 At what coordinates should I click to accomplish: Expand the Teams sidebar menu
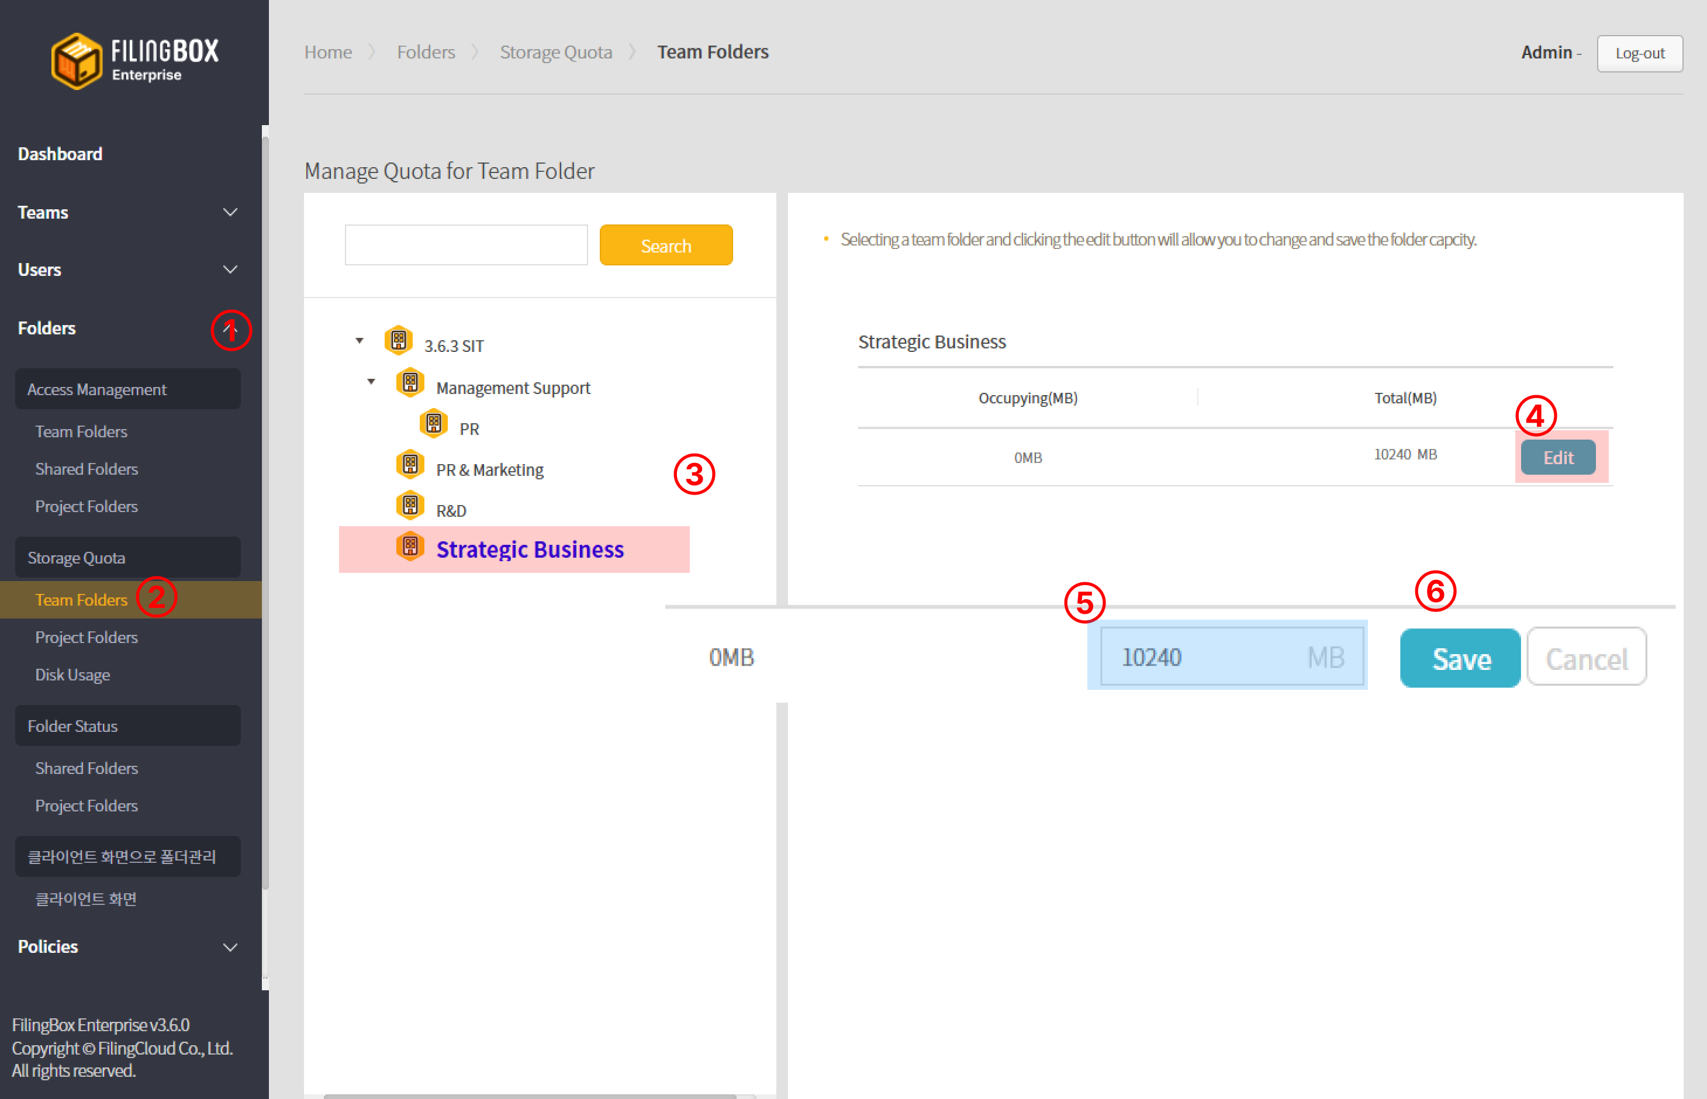coord(230,213)
